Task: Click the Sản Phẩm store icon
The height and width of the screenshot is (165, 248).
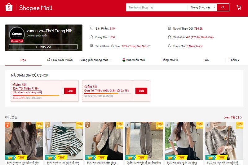Action: [91, 28]
